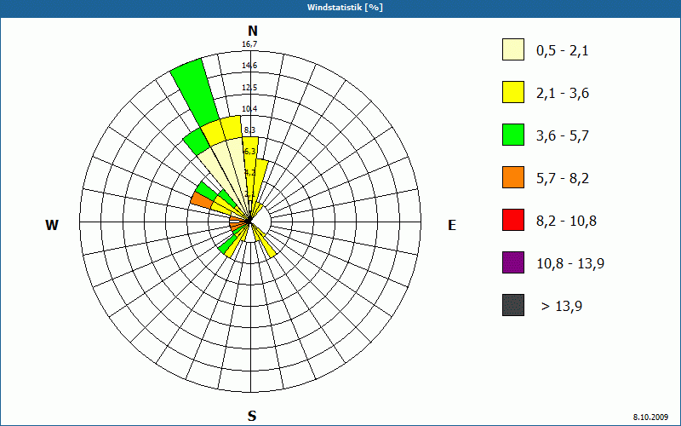The height and width of the screenshot is (426, 681).
Task: Click the Windstatistik [%] title bar
Action: pyautogui.click(x=340, y=8)
